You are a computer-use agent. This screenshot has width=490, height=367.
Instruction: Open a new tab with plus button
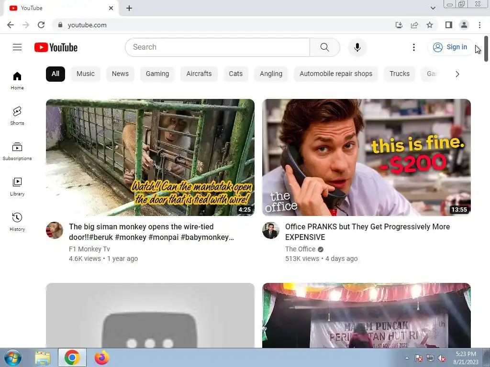point(129,8)
